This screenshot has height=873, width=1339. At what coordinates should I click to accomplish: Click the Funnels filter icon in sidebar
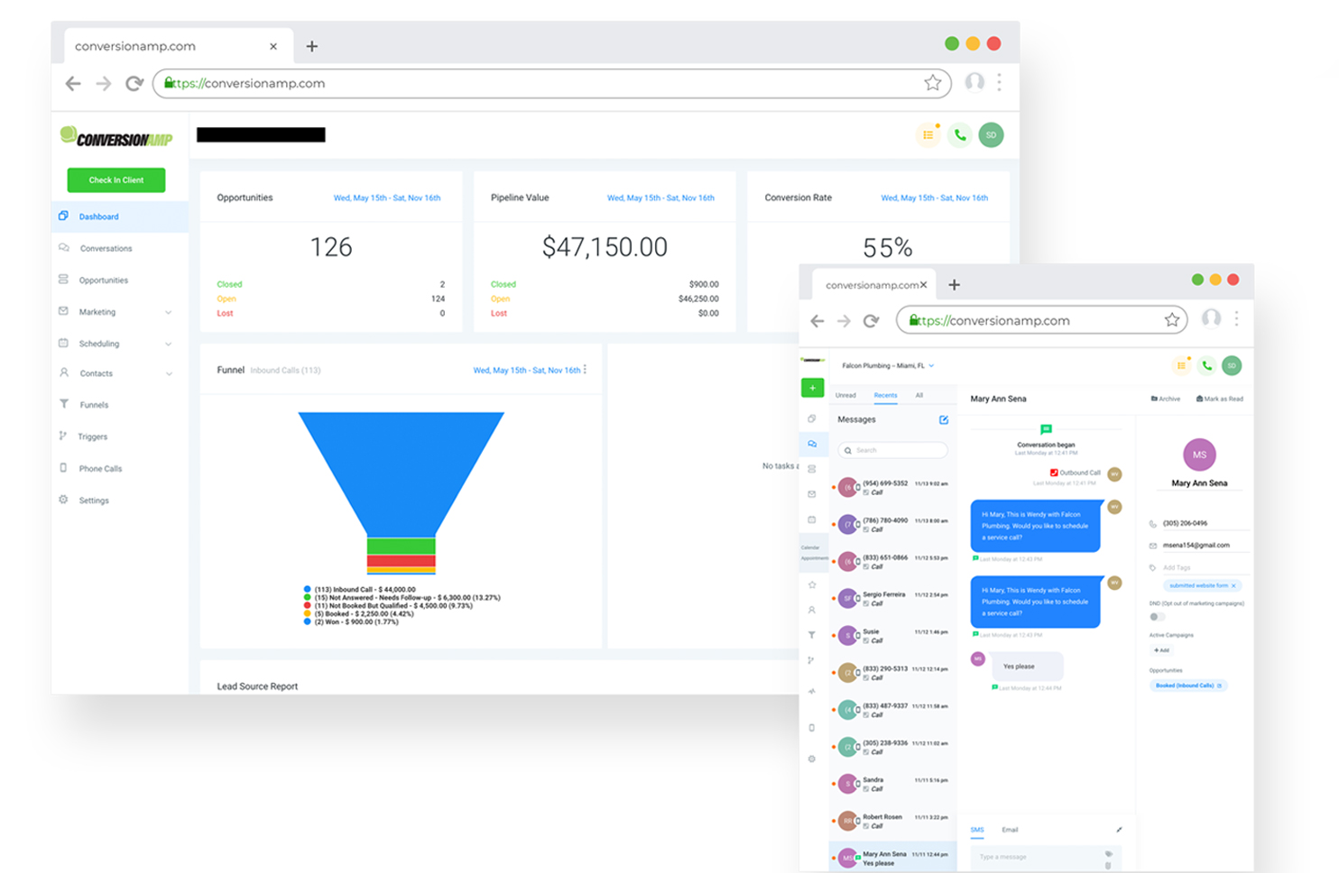click(64, 404)
